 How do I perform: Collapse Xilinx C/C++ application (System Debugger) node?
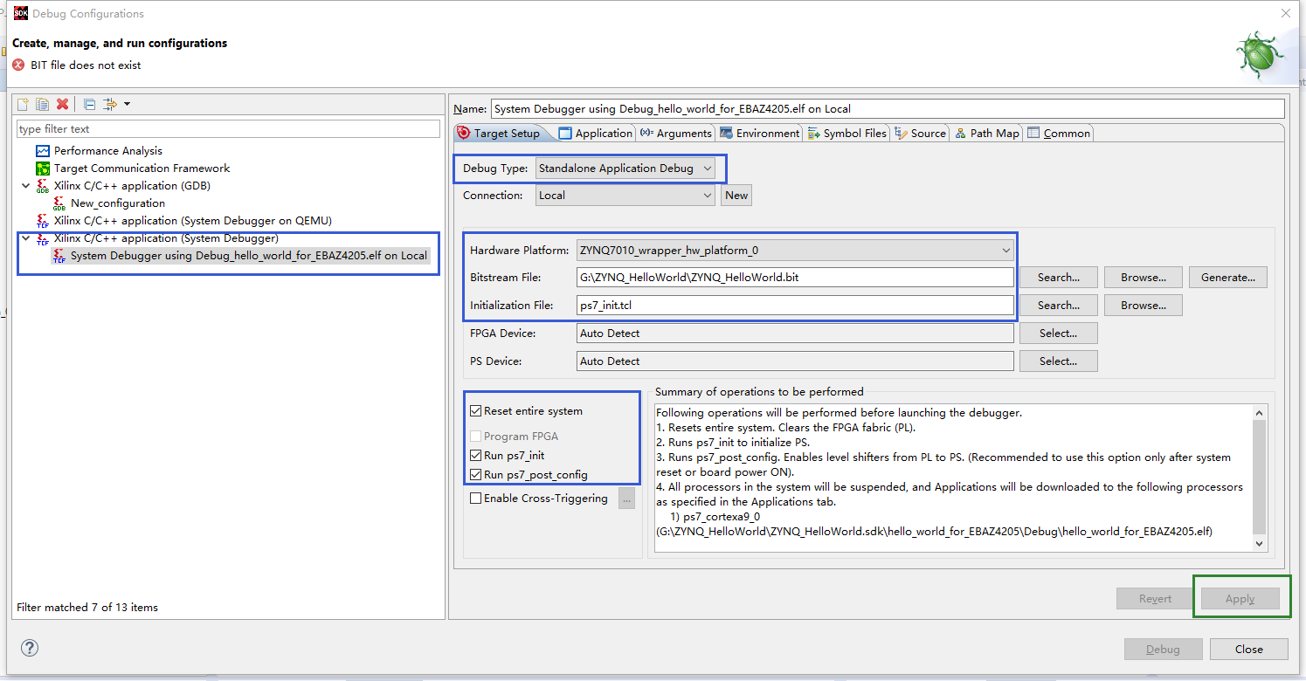click(x=25, y=238)
